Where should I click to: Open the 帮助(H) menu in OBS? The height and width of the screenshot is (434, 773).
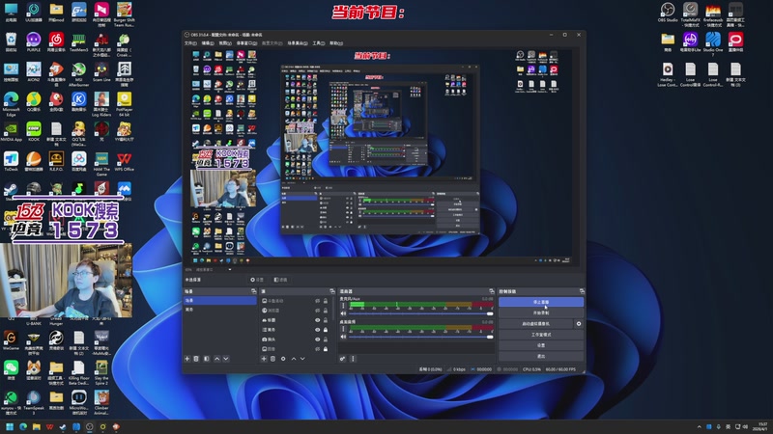click(336, 43)
